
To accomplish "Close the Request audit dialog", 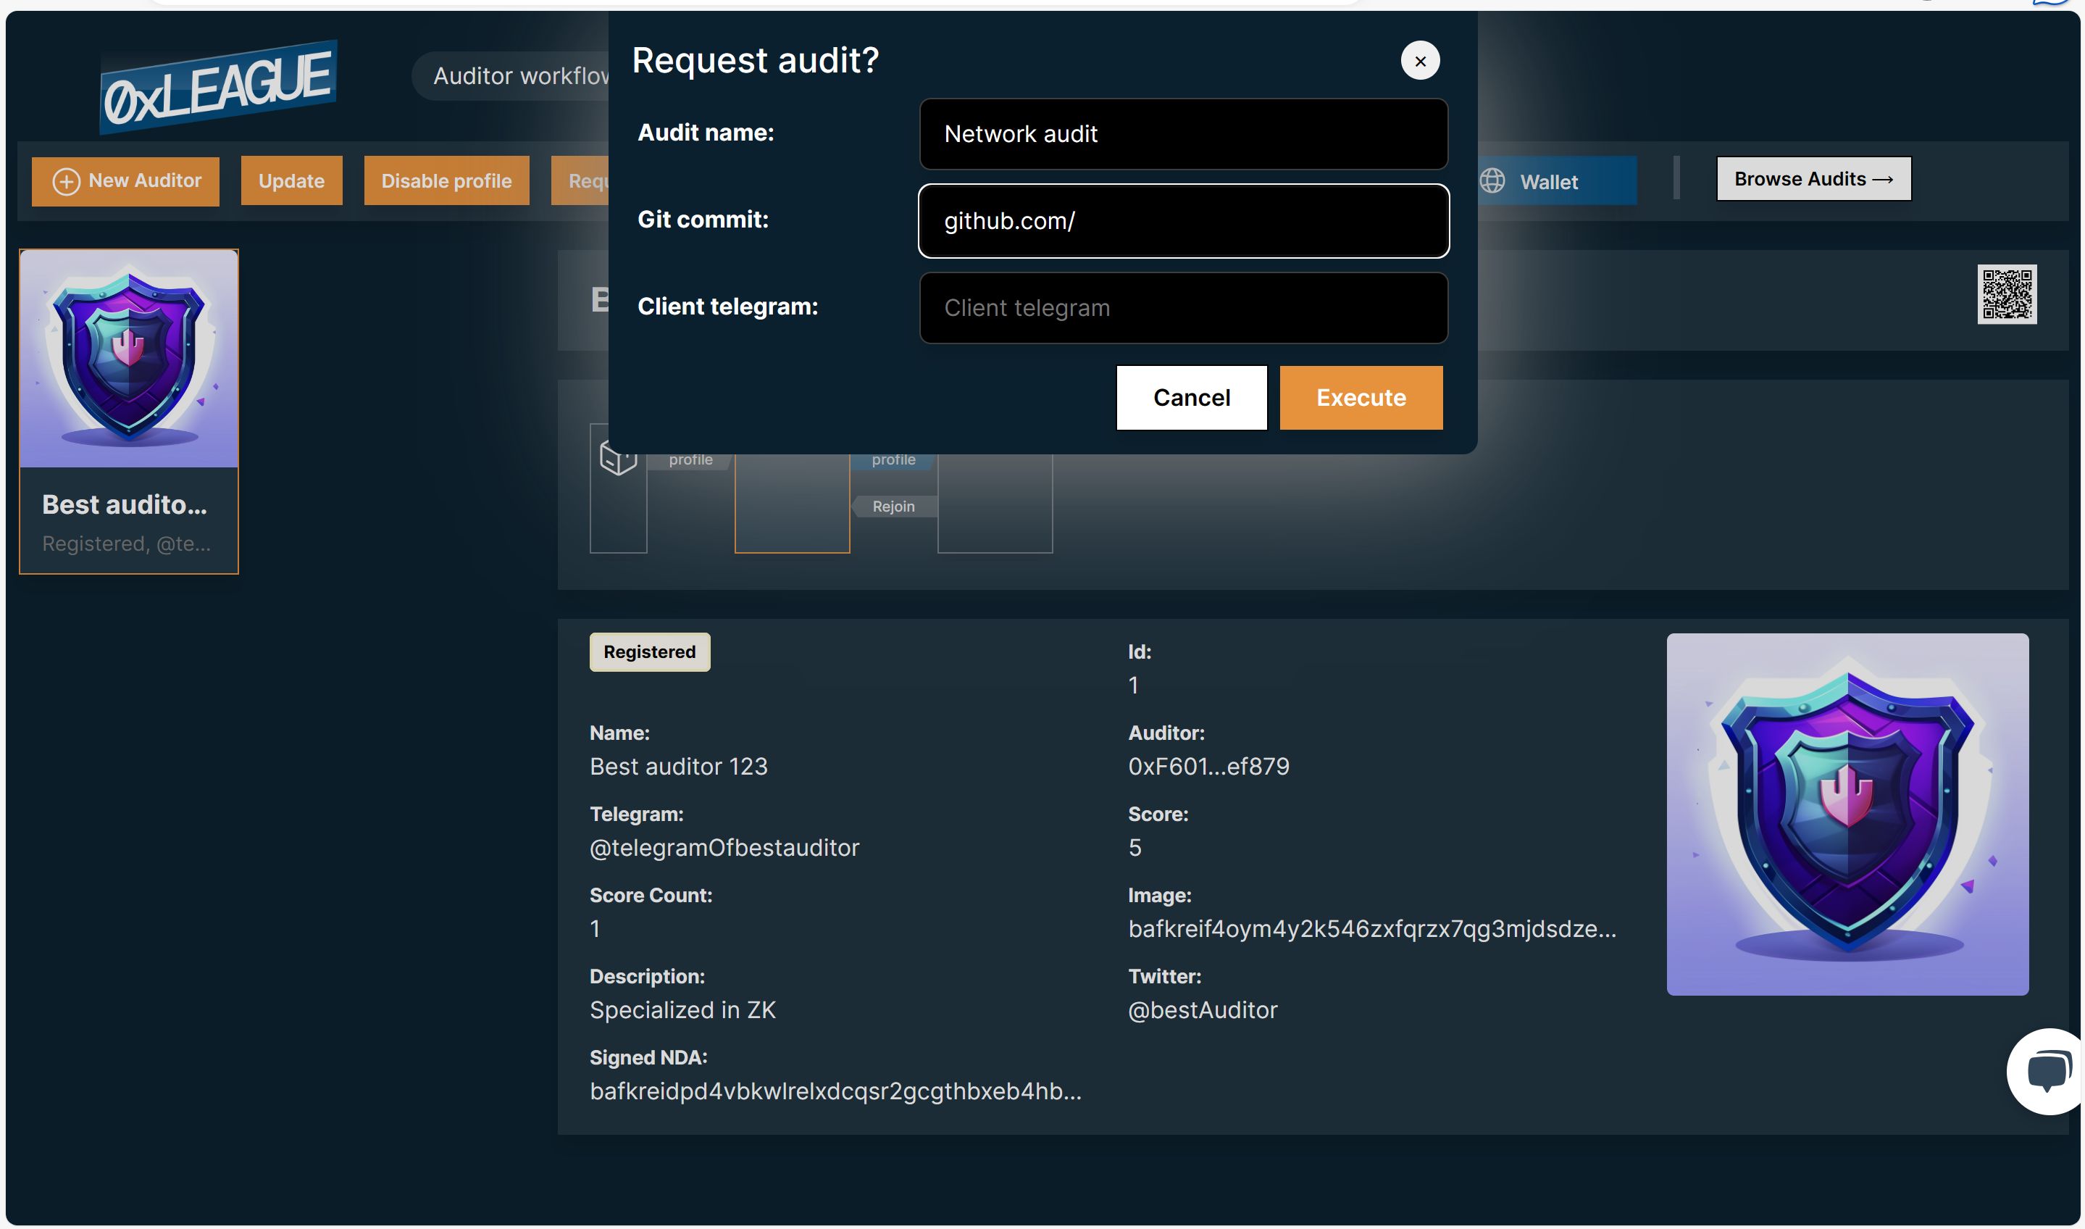I will [x=1419, y=60].
